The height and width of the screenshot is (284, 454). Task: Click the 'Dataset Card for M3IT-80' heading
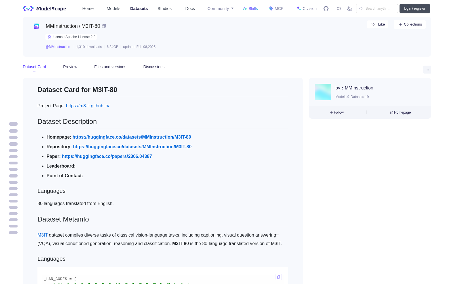[77, 90]
